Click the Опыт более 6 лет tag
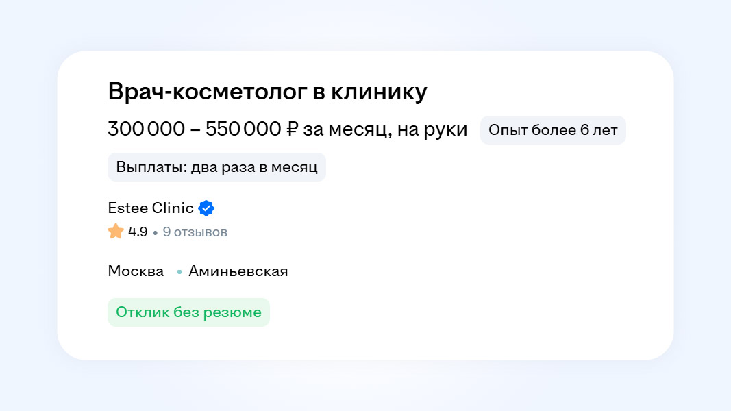The height and width of the screenshot is (411, 731). tap(553, 130)
